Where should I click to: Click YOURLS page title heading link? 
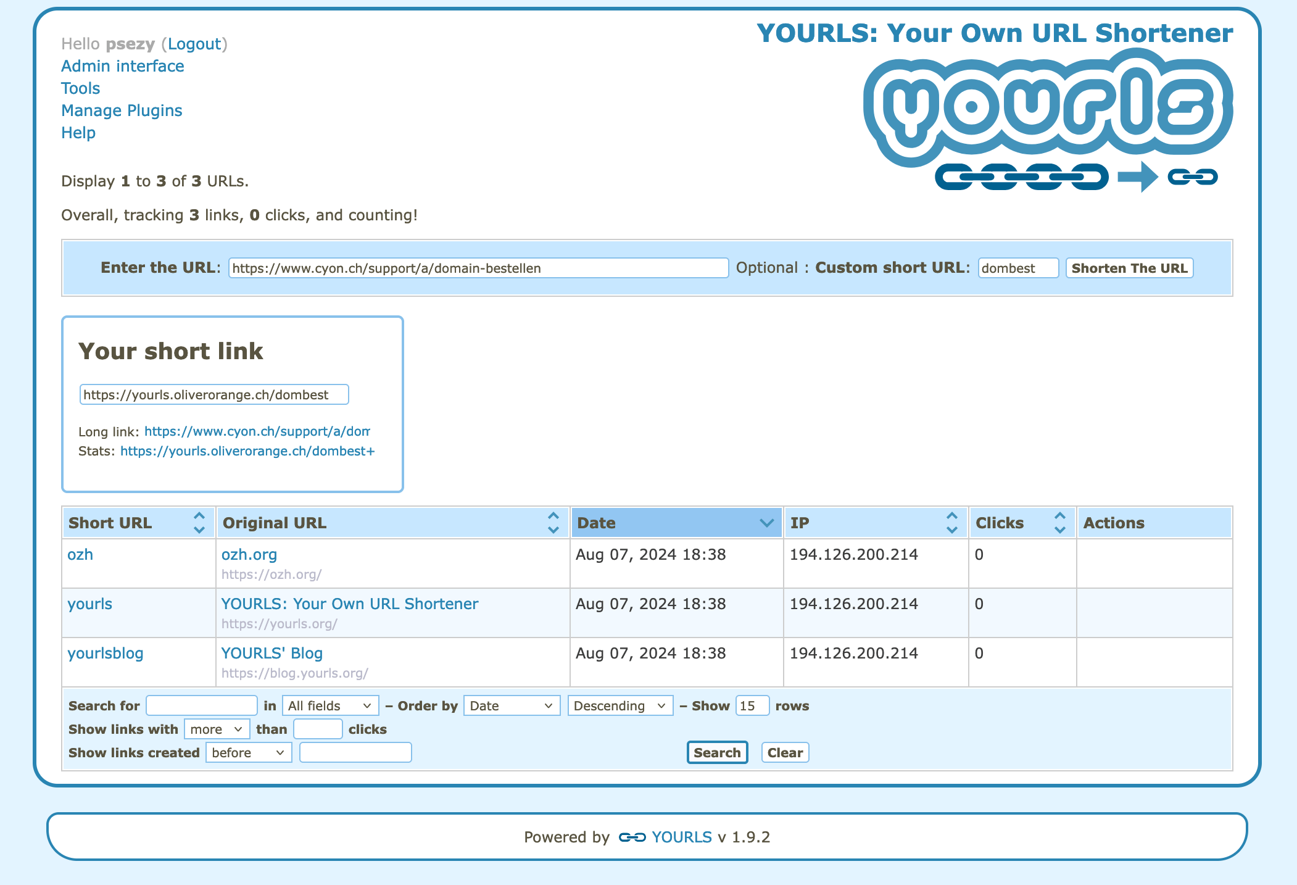[x=995, y=33]
